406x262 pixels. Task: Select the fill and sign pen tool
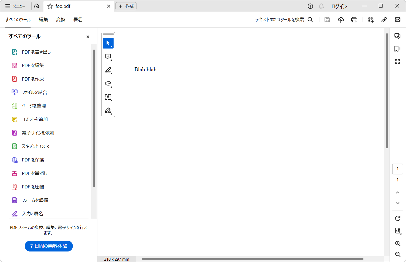pyautogui.click(x=108, y=111)
